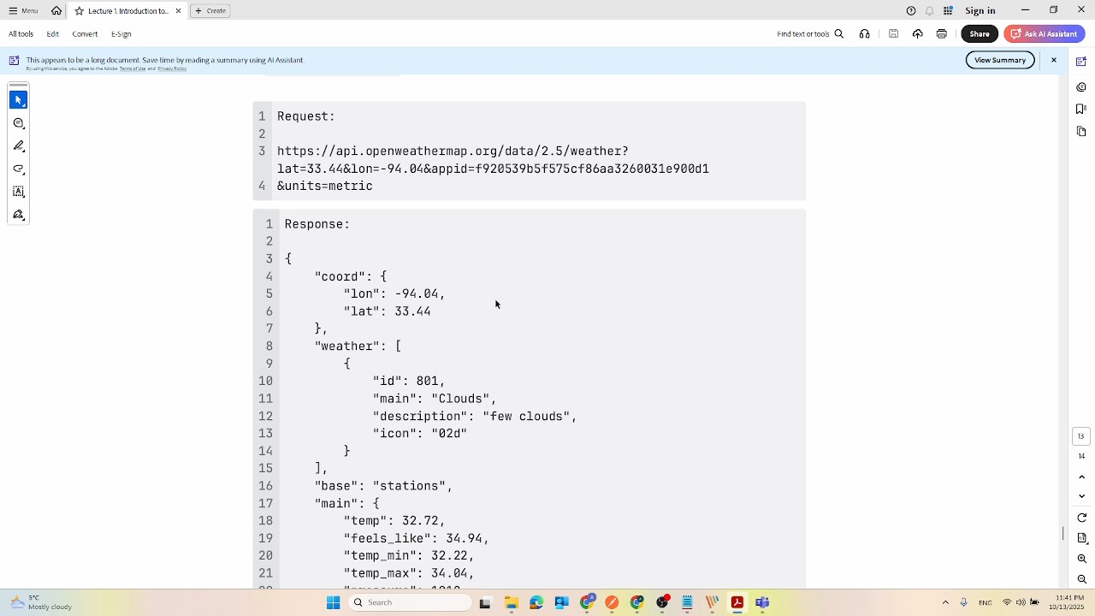Image resolution: width=1095 pixels, height=616 pixels.
Task: Activate the add text box tool
Action: point(18,192)
